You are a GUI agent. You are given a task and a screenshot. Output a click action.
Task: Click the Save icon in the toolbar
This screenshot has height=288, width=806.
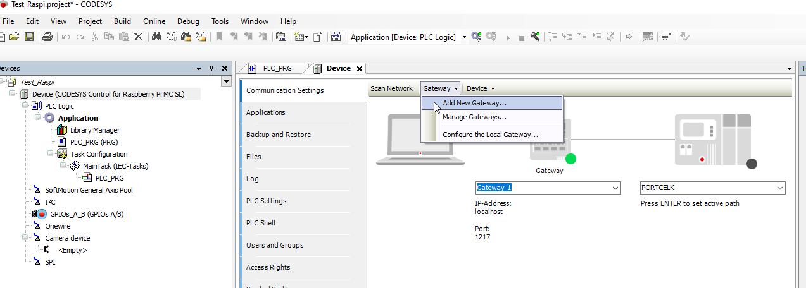click(29, 37)
